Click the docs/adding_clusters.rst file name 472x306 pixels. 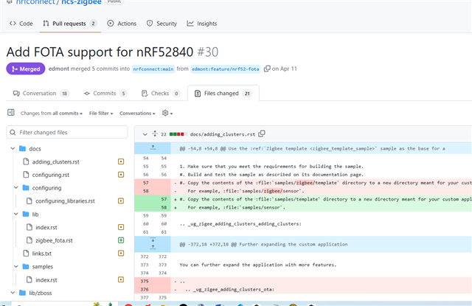222,134
